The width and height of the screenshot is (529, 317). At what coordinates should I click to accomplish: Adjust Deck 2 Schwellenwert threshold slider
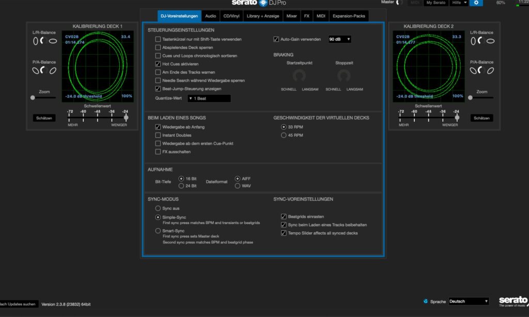(x=457, y=118)
